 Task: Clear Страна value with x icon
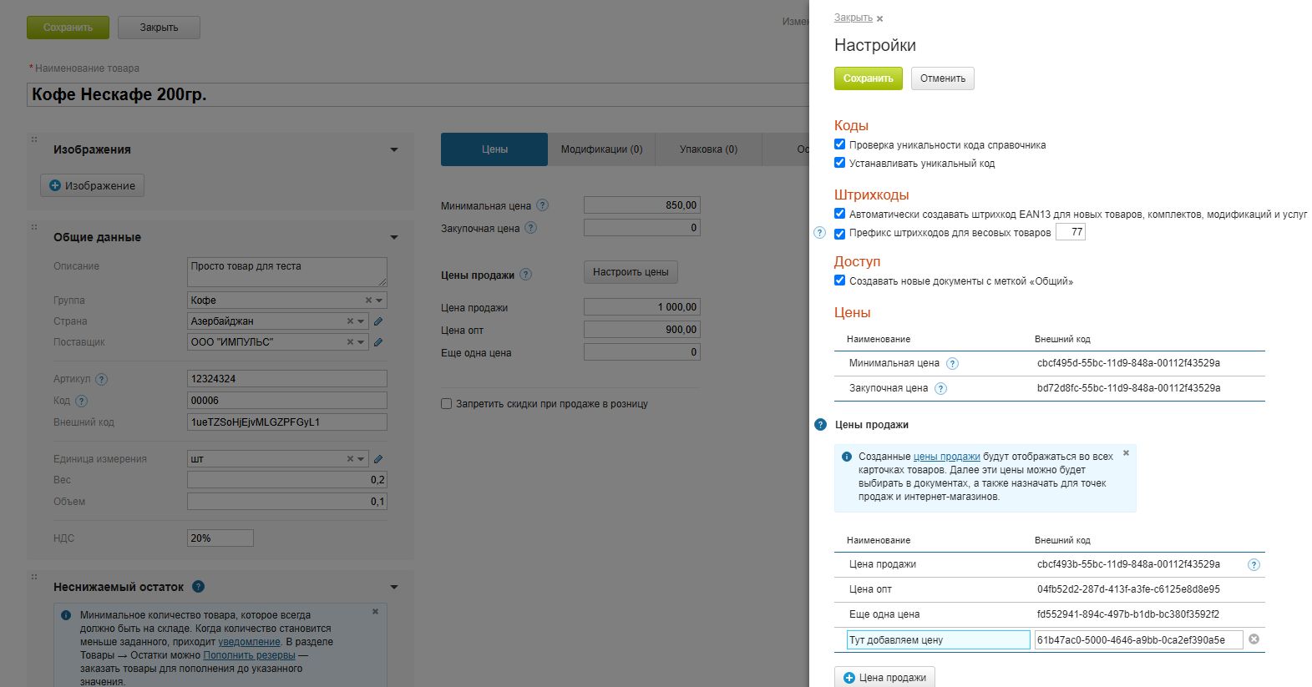(350, 321)
